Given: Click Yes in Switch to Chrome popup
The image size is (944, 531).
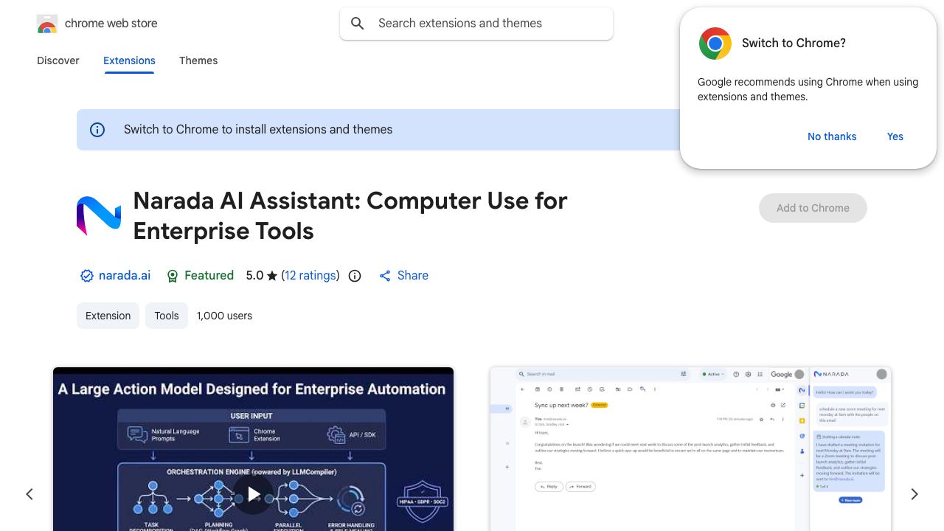Looking at the screenshot, I should (x=895, y=136).
